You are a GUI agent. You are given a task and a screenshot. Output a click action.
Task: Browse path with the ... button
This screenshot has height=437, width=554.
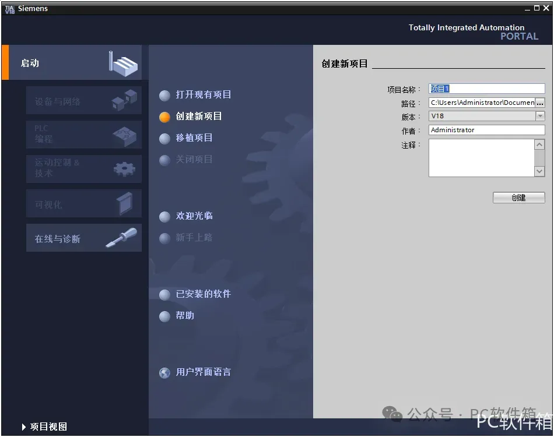coord(540,103)
